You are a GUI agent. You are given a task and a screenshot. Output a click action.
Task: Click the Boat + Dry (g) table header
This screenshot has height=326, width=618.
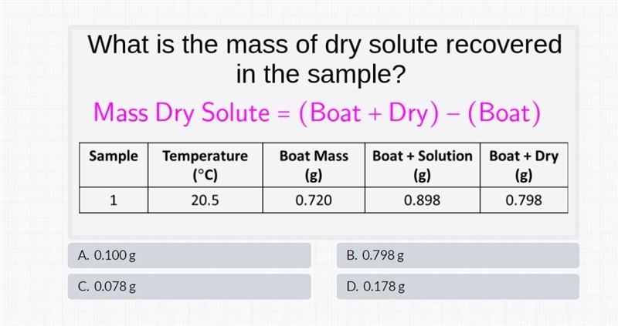click(x=524, y=165)
